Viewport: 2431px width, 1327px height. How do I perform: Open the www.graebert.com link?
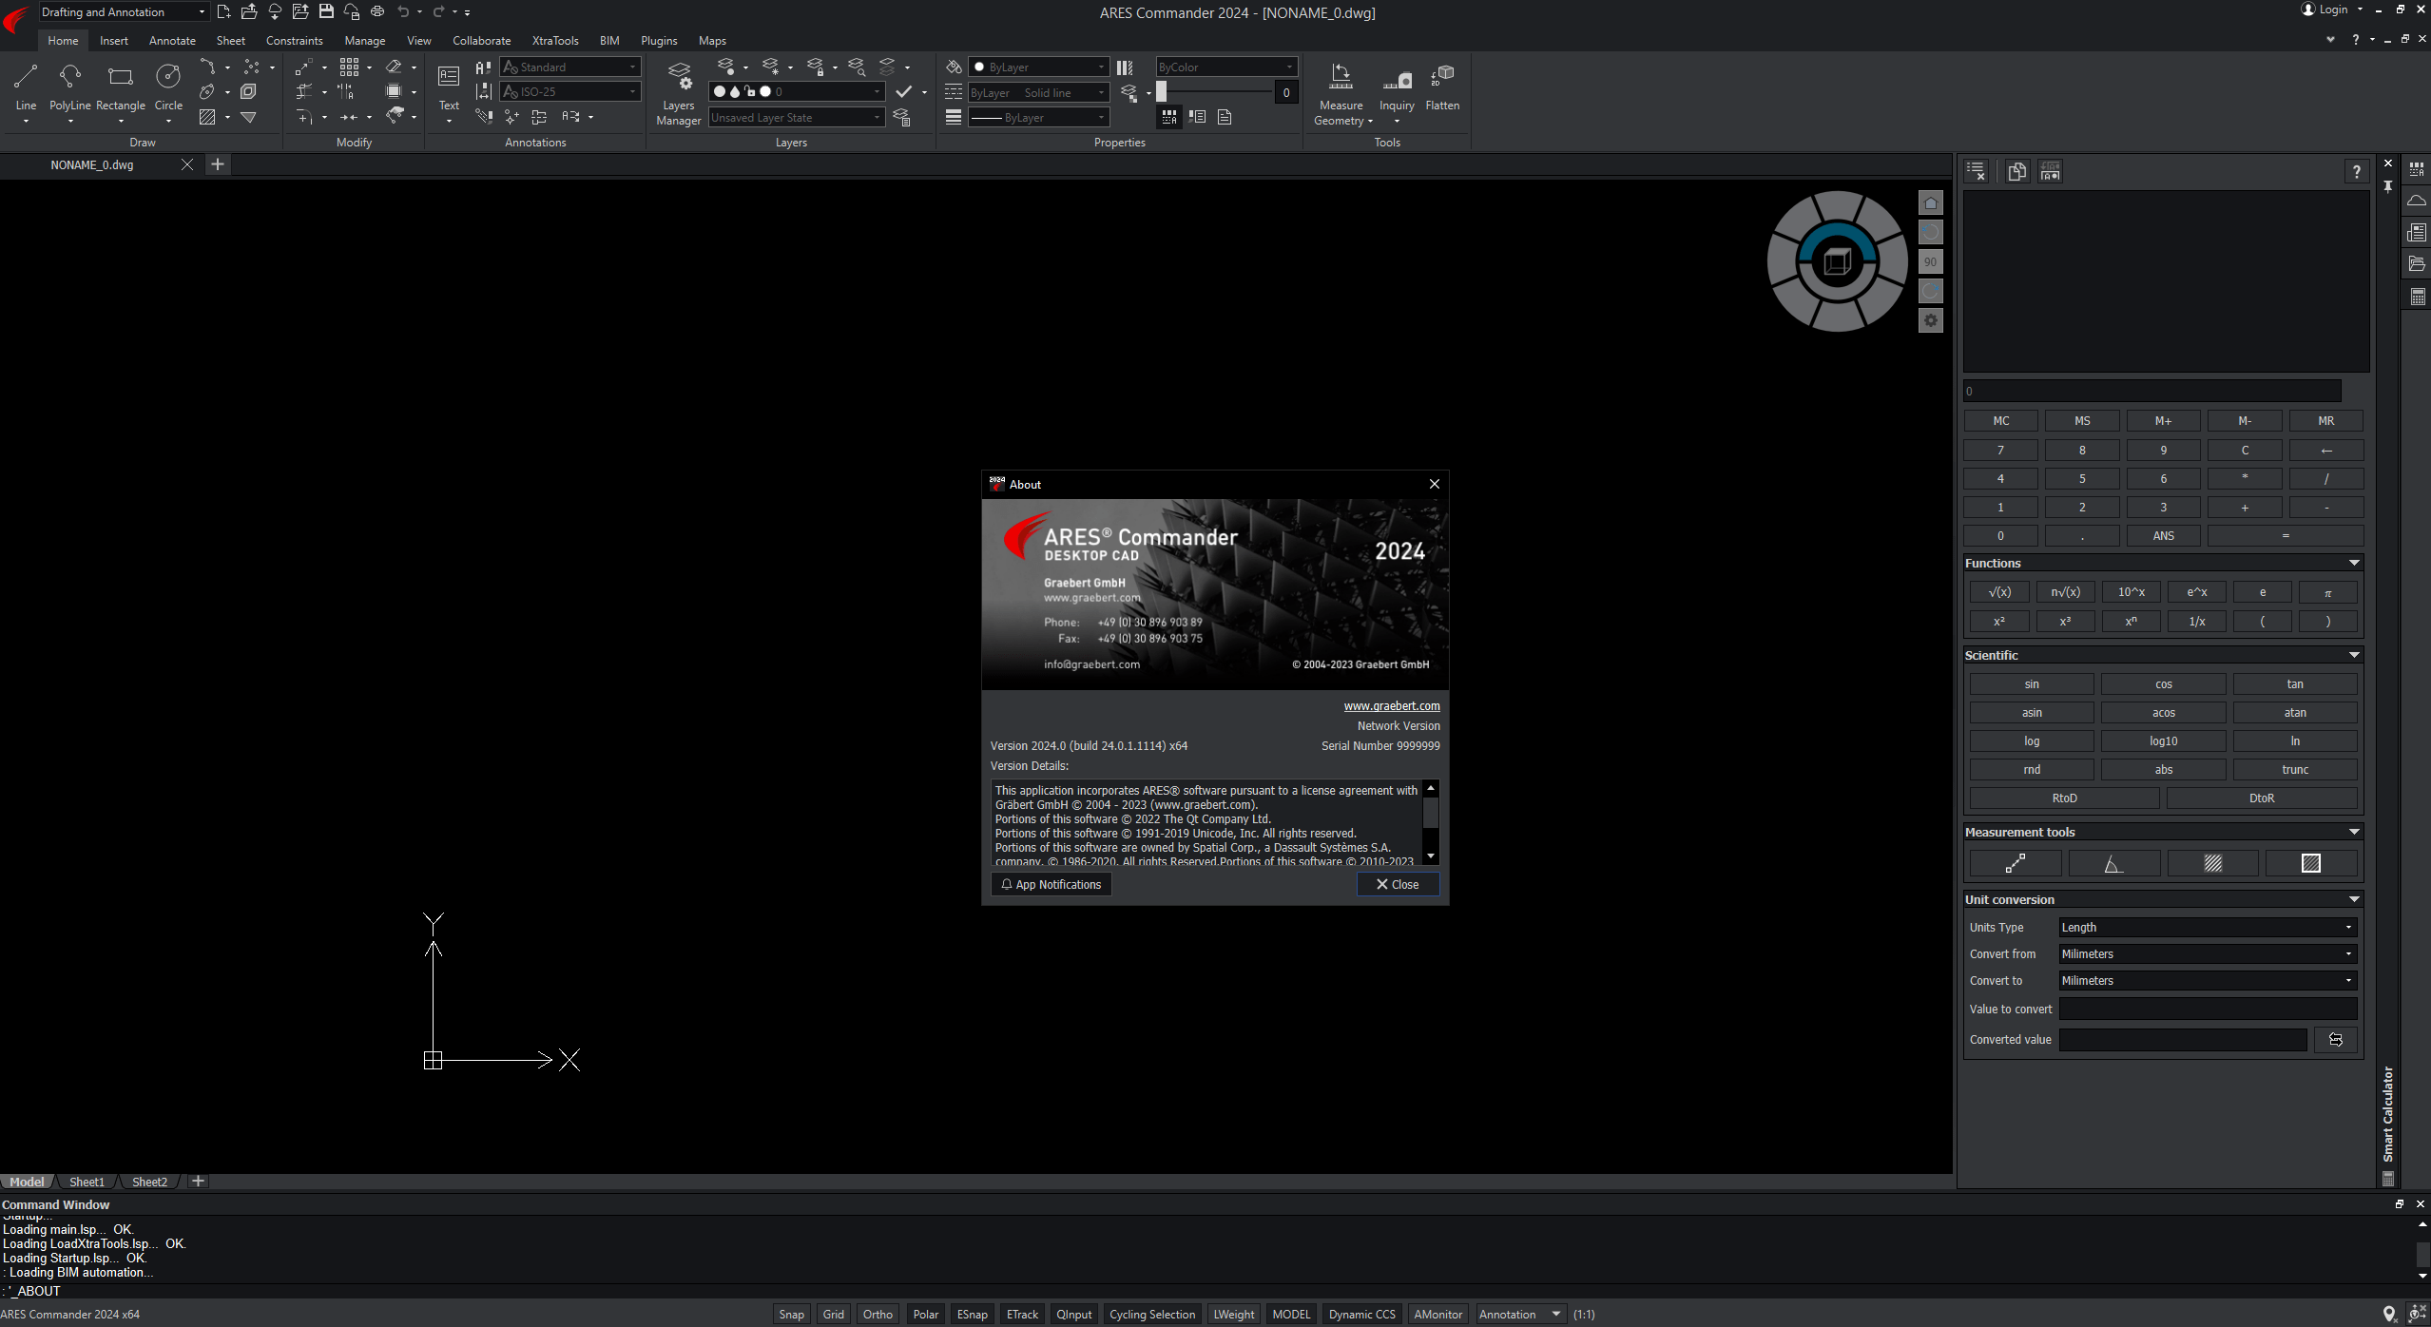[1391, 706]
